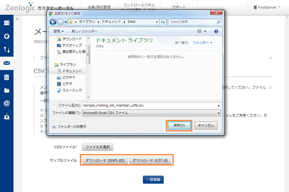289x192 pixels.
Task: Open the database icon in sidebar
Action: click(x=7, y=77)
